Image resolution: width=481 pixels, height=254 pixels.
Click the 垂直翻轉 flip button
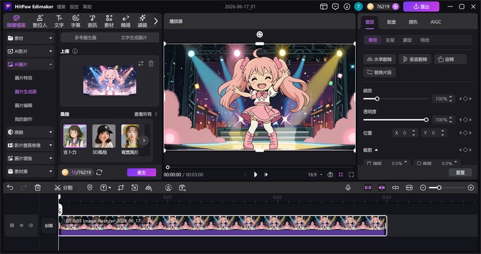pos(415,59)
